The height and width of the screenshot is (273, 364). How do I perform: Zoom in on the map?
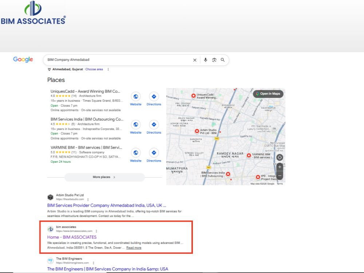point(280,167)
